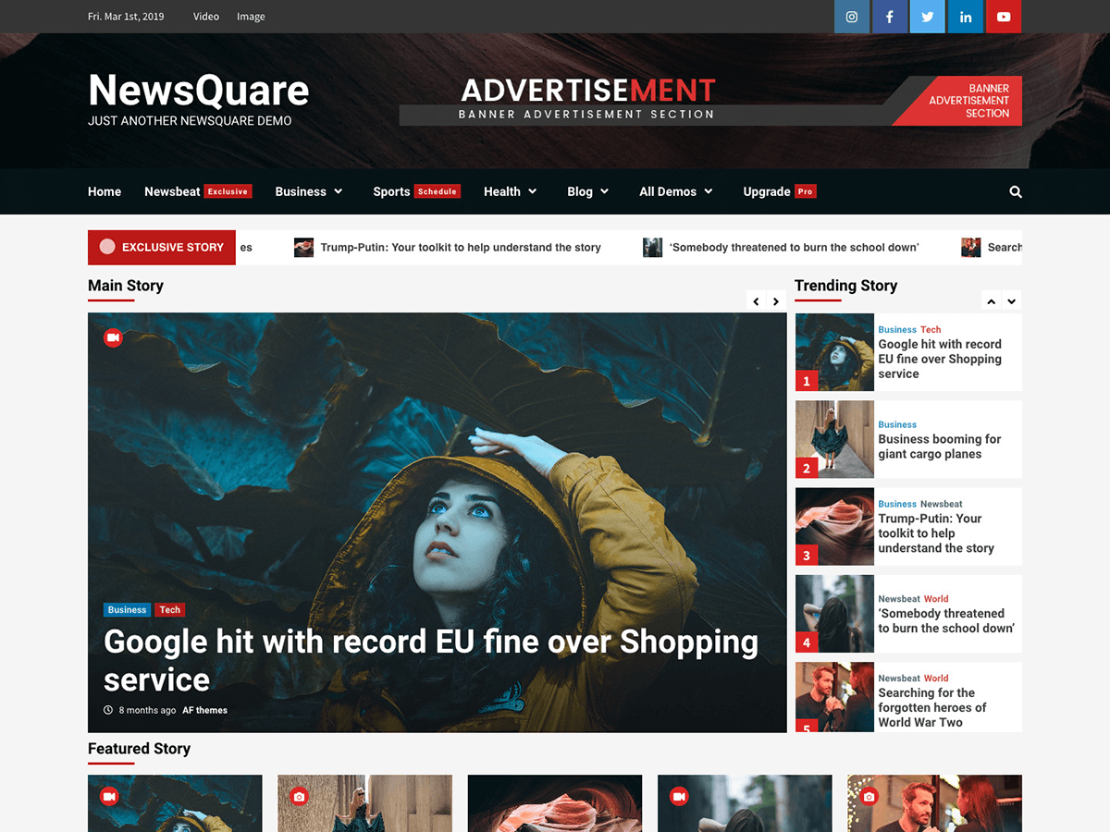Select the photo camera icon on a featured story

tap(298, 796)
